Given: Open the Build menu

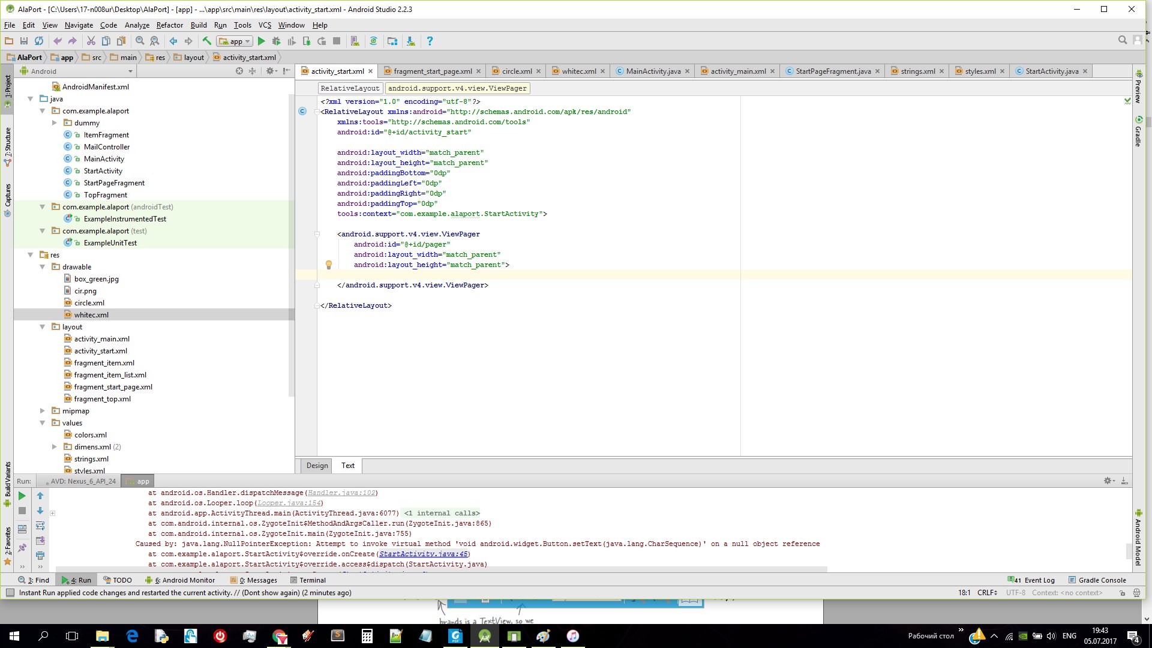Looking at the screenshot, I should (x=199, y=25).
